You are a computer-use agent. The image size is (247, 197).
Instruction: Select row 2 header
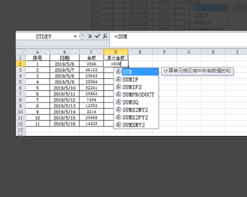(20, 64)
